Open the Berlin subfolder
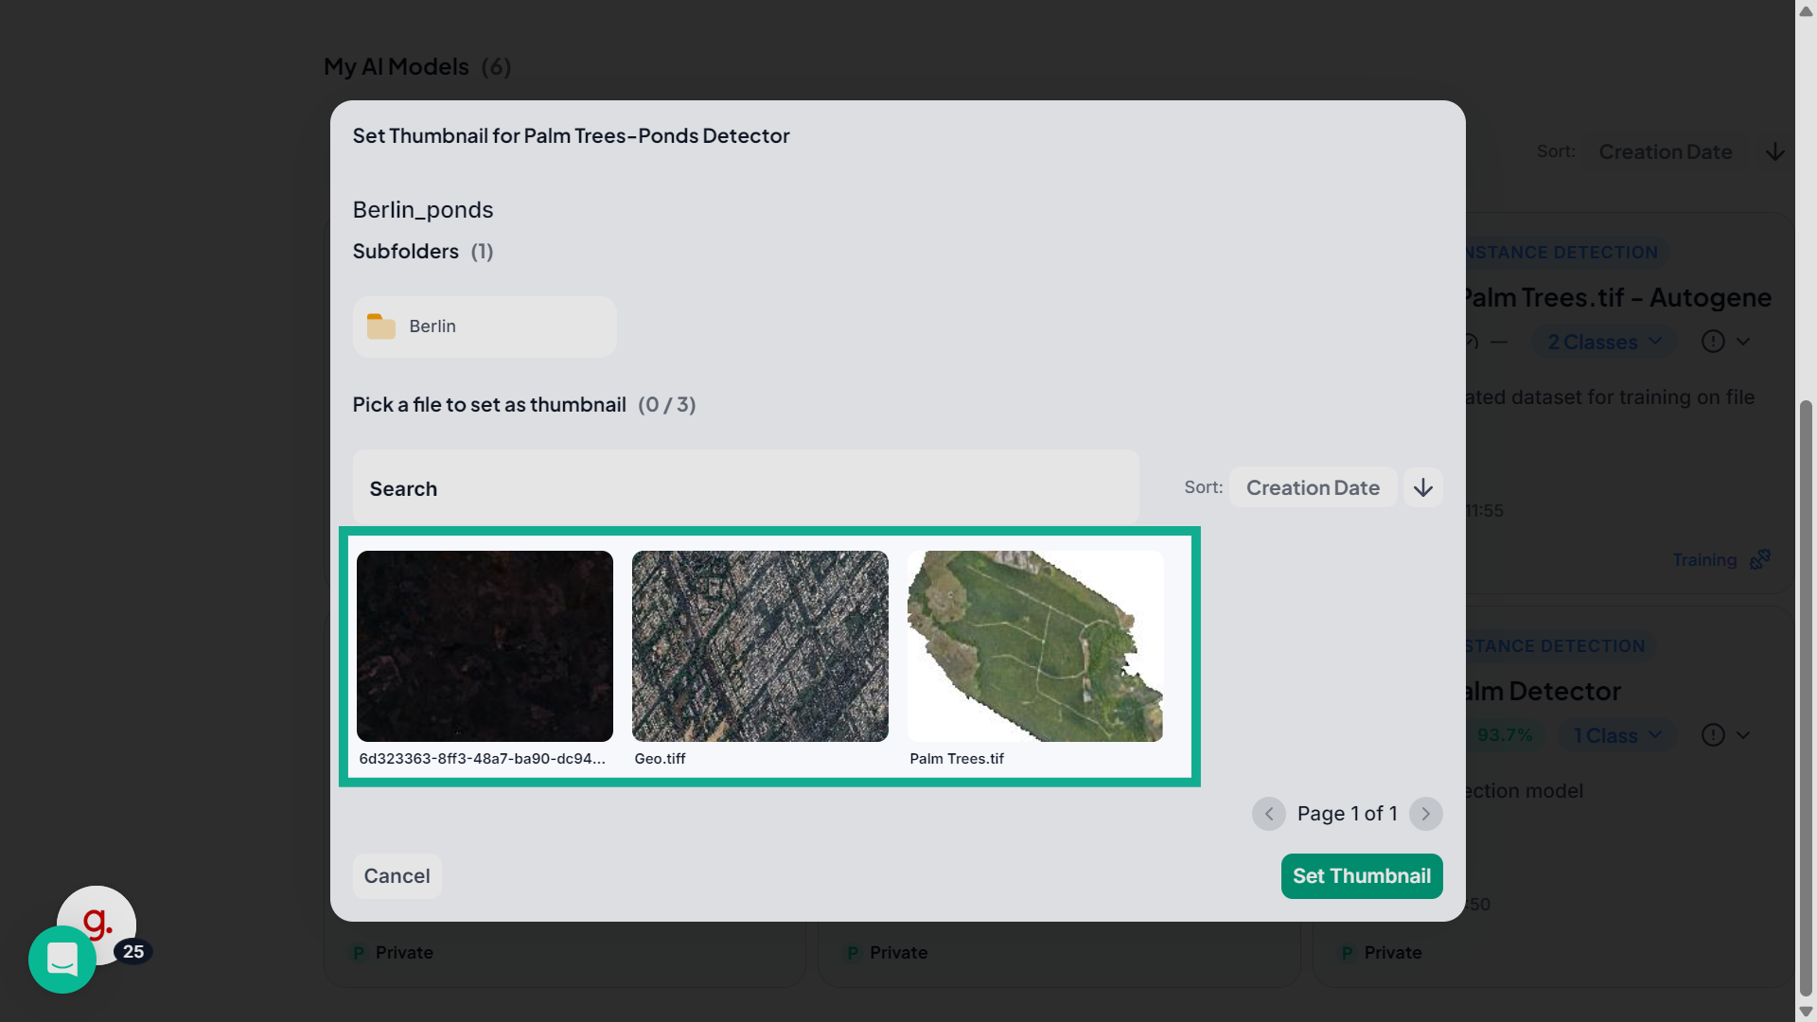 click(485, 326)
